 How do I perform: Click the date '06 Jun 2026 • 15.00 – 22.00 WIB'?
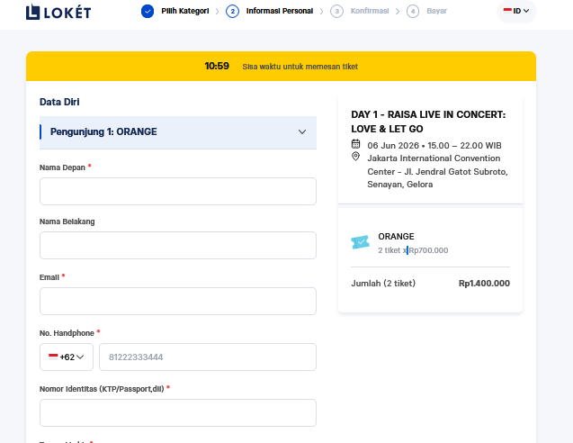tap(434, 146)
